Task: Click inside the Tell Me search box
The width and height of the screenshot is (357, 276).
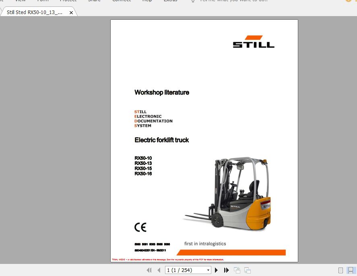Action: [x=233, y=1]
